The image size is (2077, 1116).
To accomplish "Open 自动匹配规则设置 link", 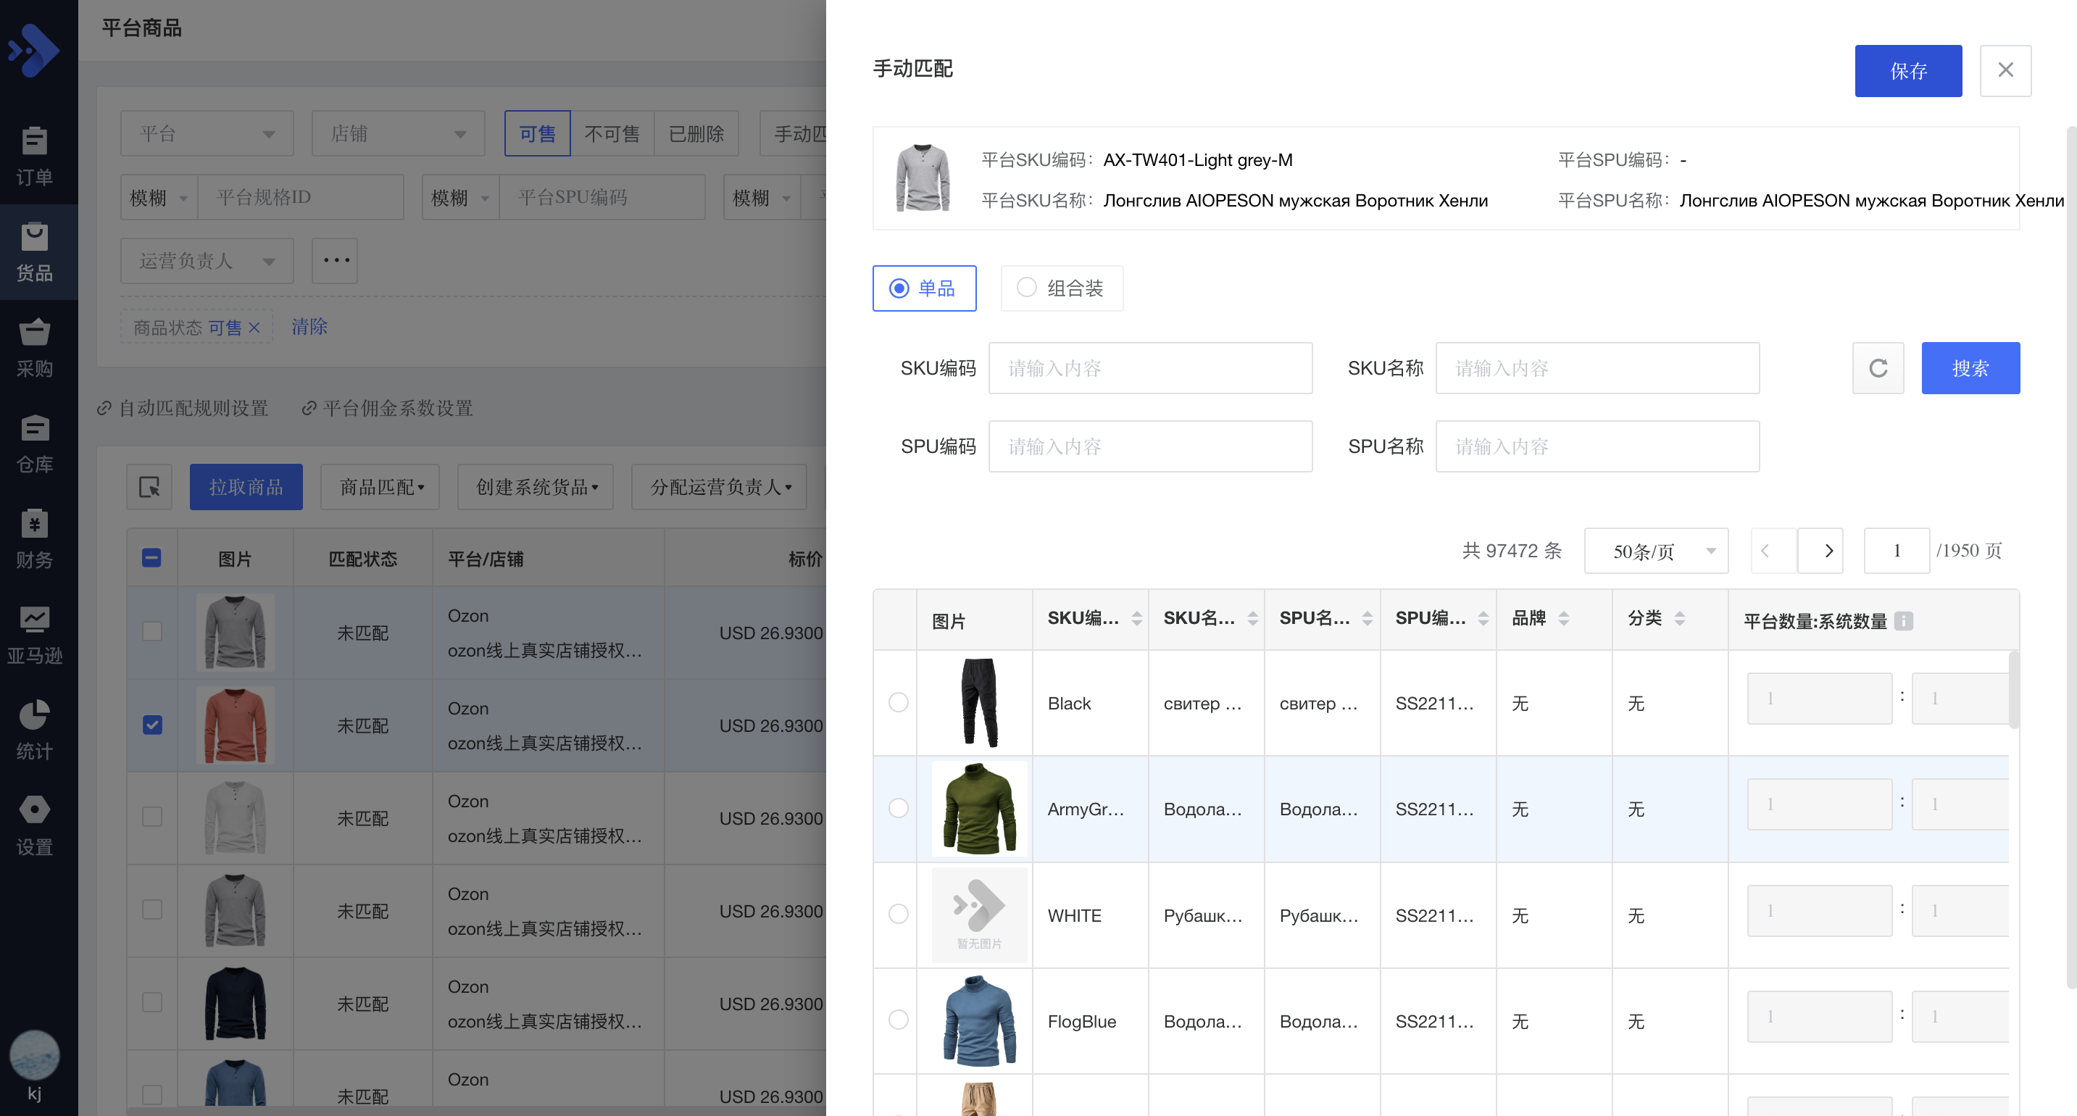I will (183, 408).
